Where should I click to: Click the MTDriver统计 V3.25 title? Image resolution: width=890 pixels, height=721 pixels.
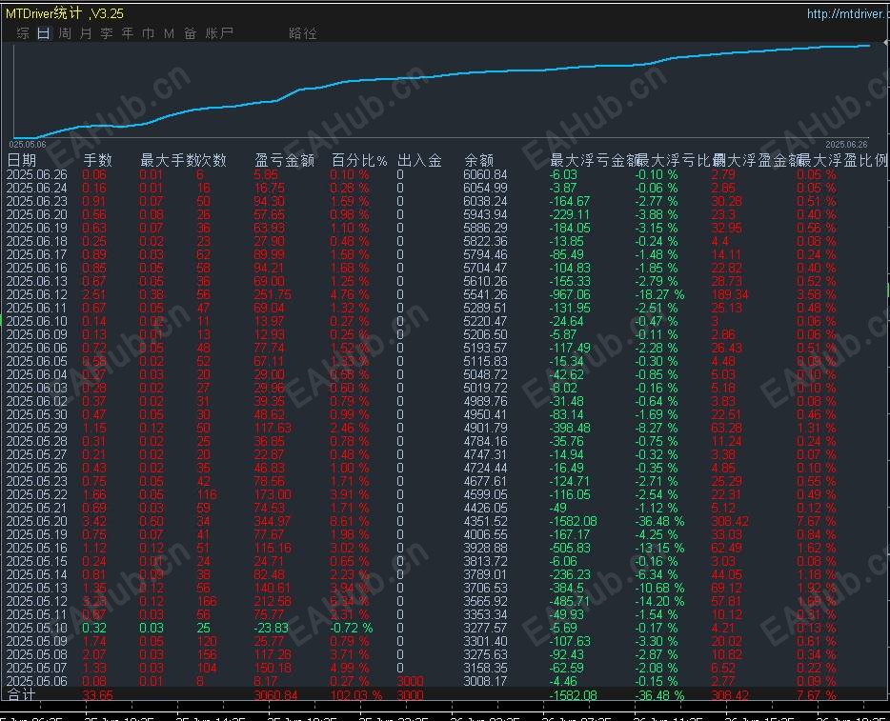[64, 13]
